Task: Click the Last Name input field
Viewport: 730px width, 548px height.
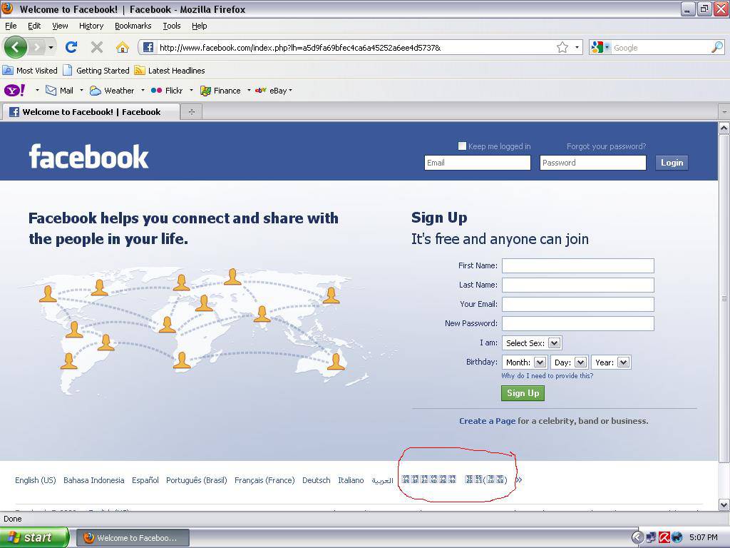Action: click(577, 285)
